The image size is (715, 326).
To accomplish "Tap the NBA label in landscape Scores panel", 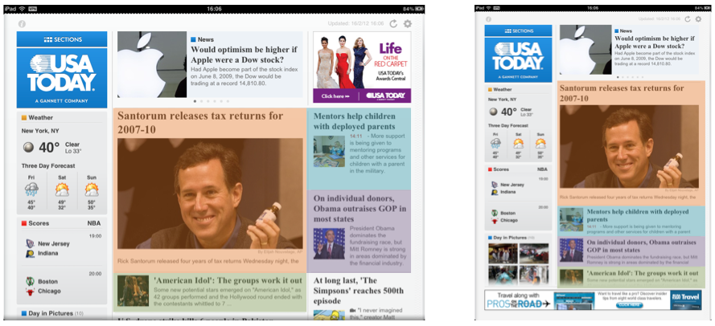I will click(x=94, y=223).
